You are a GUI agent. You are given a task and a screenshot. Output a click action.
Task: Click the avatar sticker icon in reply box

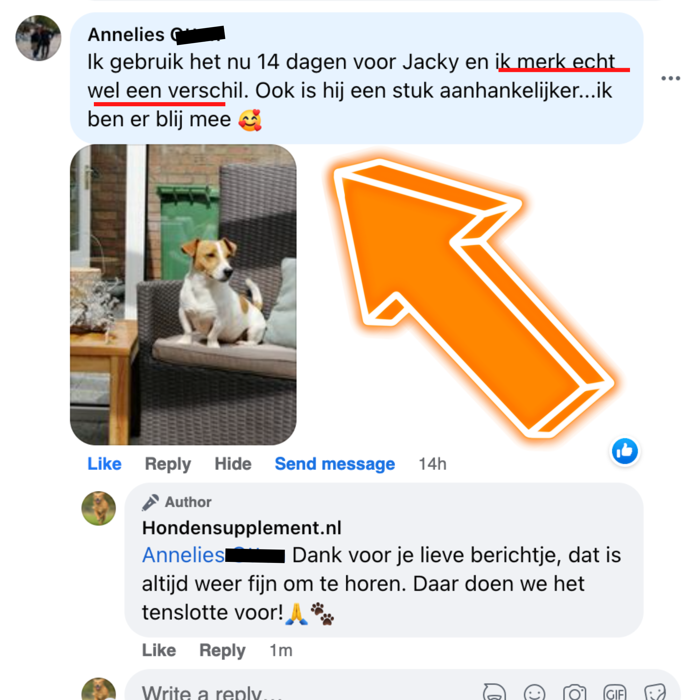(494, 692)
